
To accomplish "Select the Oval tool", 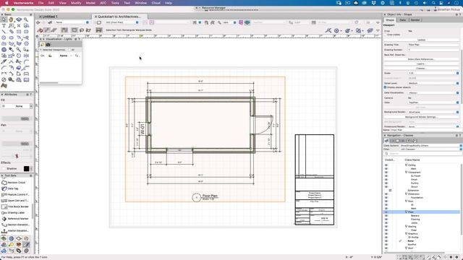I will pyautogui.click(x=12, y=38).
